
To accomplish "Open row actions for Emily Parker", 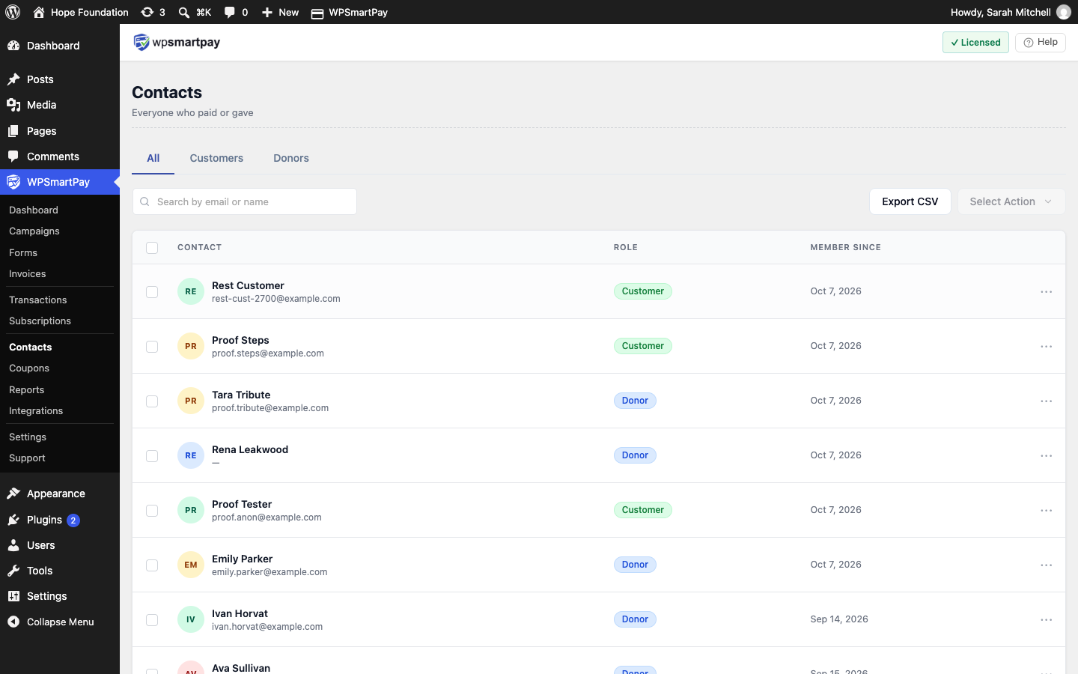I will tap(1047, 565).
